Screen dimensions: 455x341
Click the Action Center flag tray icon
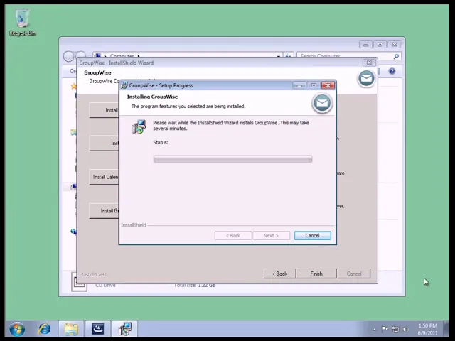[x=385, y=329]
